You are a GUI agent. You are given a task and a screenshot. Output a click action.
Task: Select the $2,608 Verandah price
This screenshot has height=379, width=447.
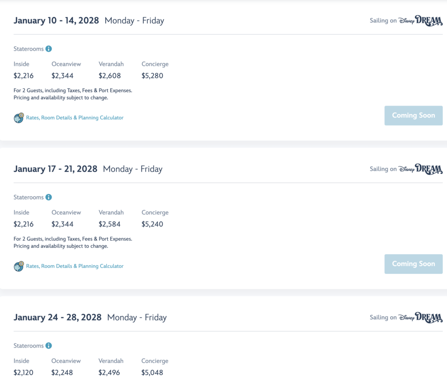tap(110, 76)
